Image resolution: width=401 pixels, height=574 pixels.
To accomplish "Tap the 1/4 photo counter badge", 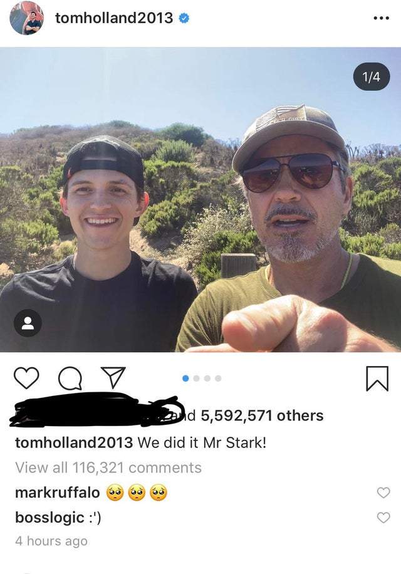I will [371, 78].
